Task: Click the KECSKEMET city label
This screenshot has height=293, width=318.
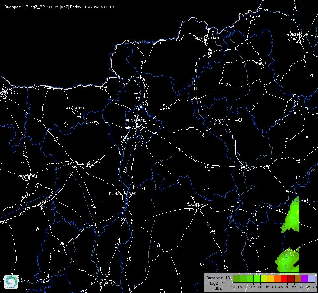Action: tap(197, 204)
